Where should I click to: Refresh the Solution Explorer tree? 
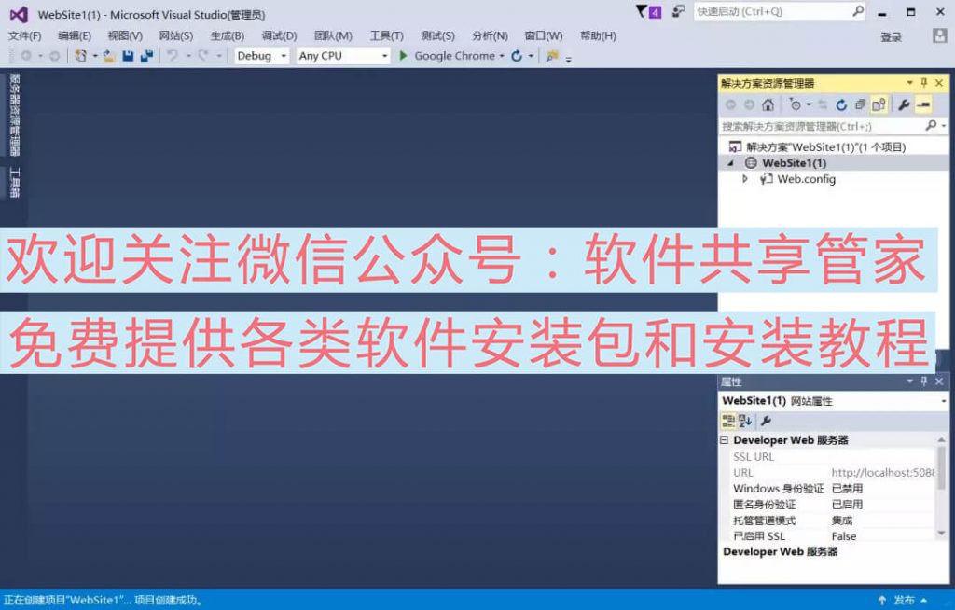[841, 104]
